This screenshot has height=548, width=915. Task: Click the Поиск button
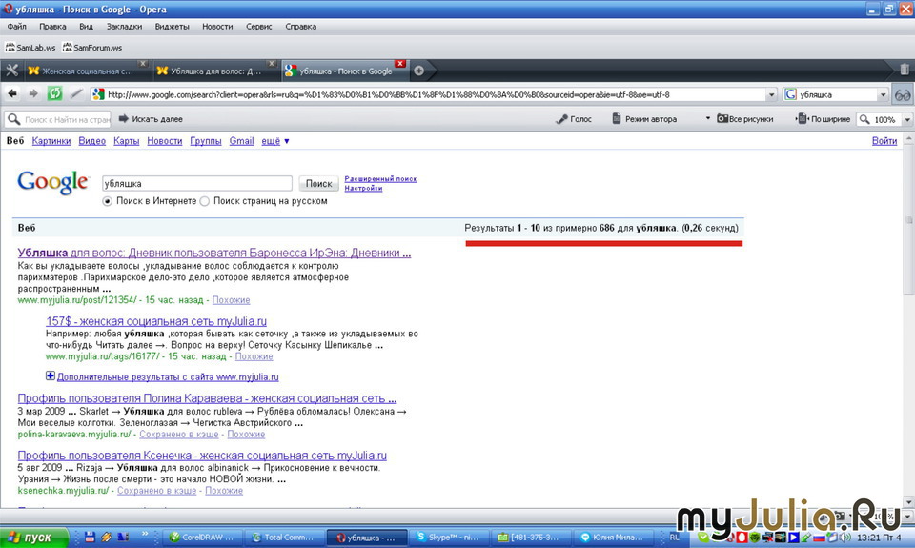pyautogui.click(x=319, y=184)
